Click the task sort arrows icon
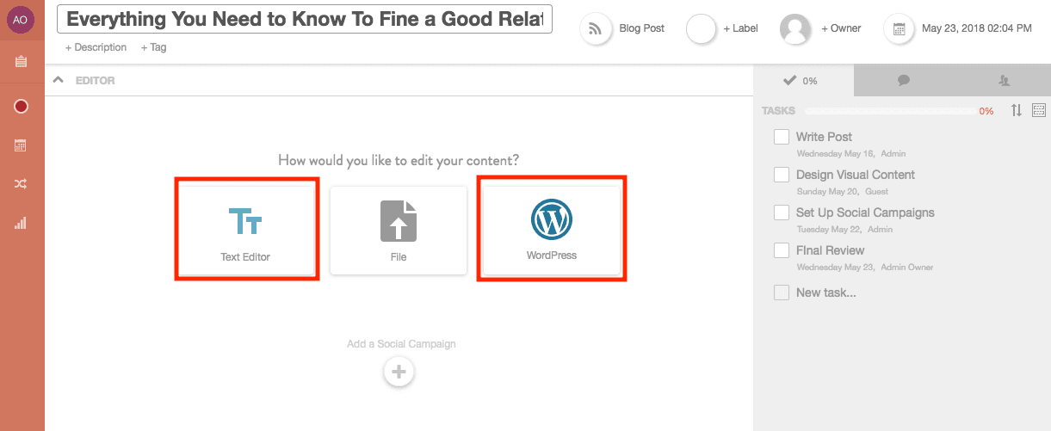The width and height of the screenshot is (1051, 431). (1017, 110)
